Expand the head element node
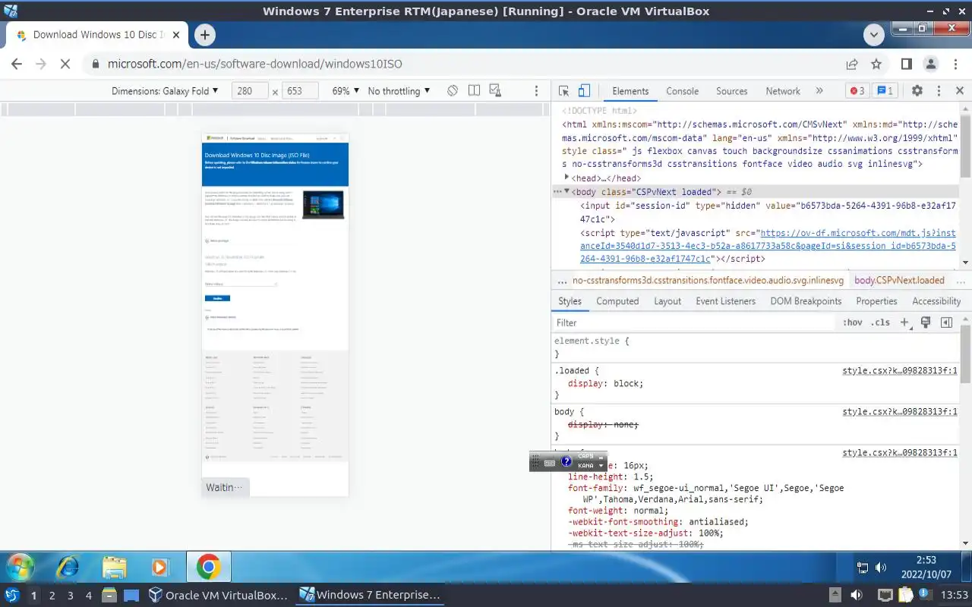The image size is (972, 607). point(566,178)
